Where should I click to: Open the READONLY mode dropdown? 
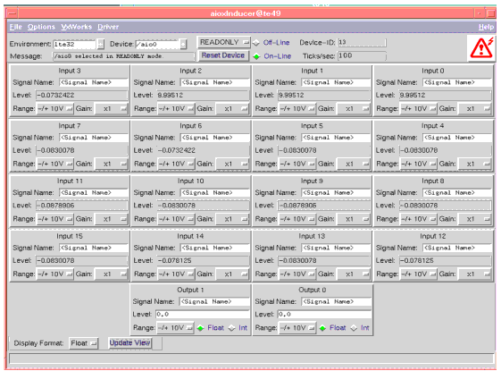tap(223, 42)
